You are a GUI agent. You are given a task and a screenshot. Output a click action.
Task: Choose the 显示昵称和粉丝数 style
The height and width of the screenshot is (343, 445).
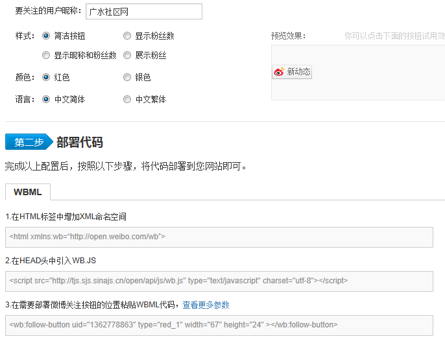(x=46, y=55)
